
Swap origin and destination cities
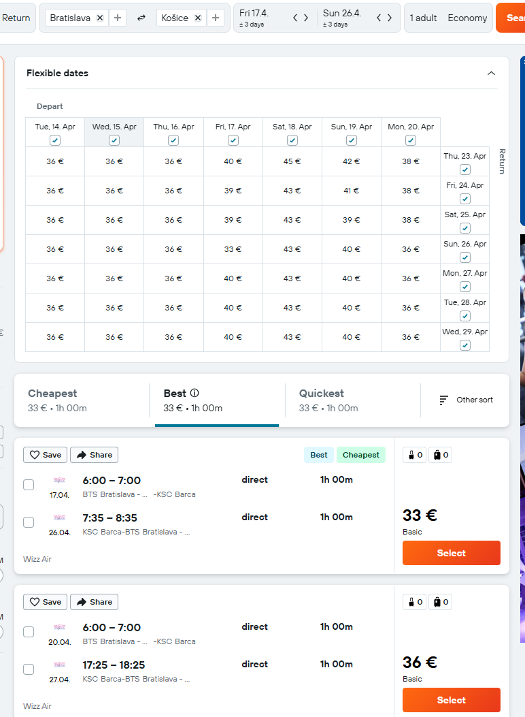coord(141,18)
